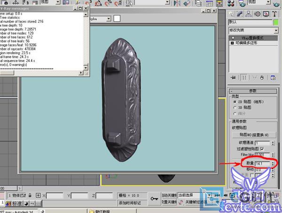Click the Z coordinate field
The width and height of the screenshot is (282, 213).
tap(104, 196)
